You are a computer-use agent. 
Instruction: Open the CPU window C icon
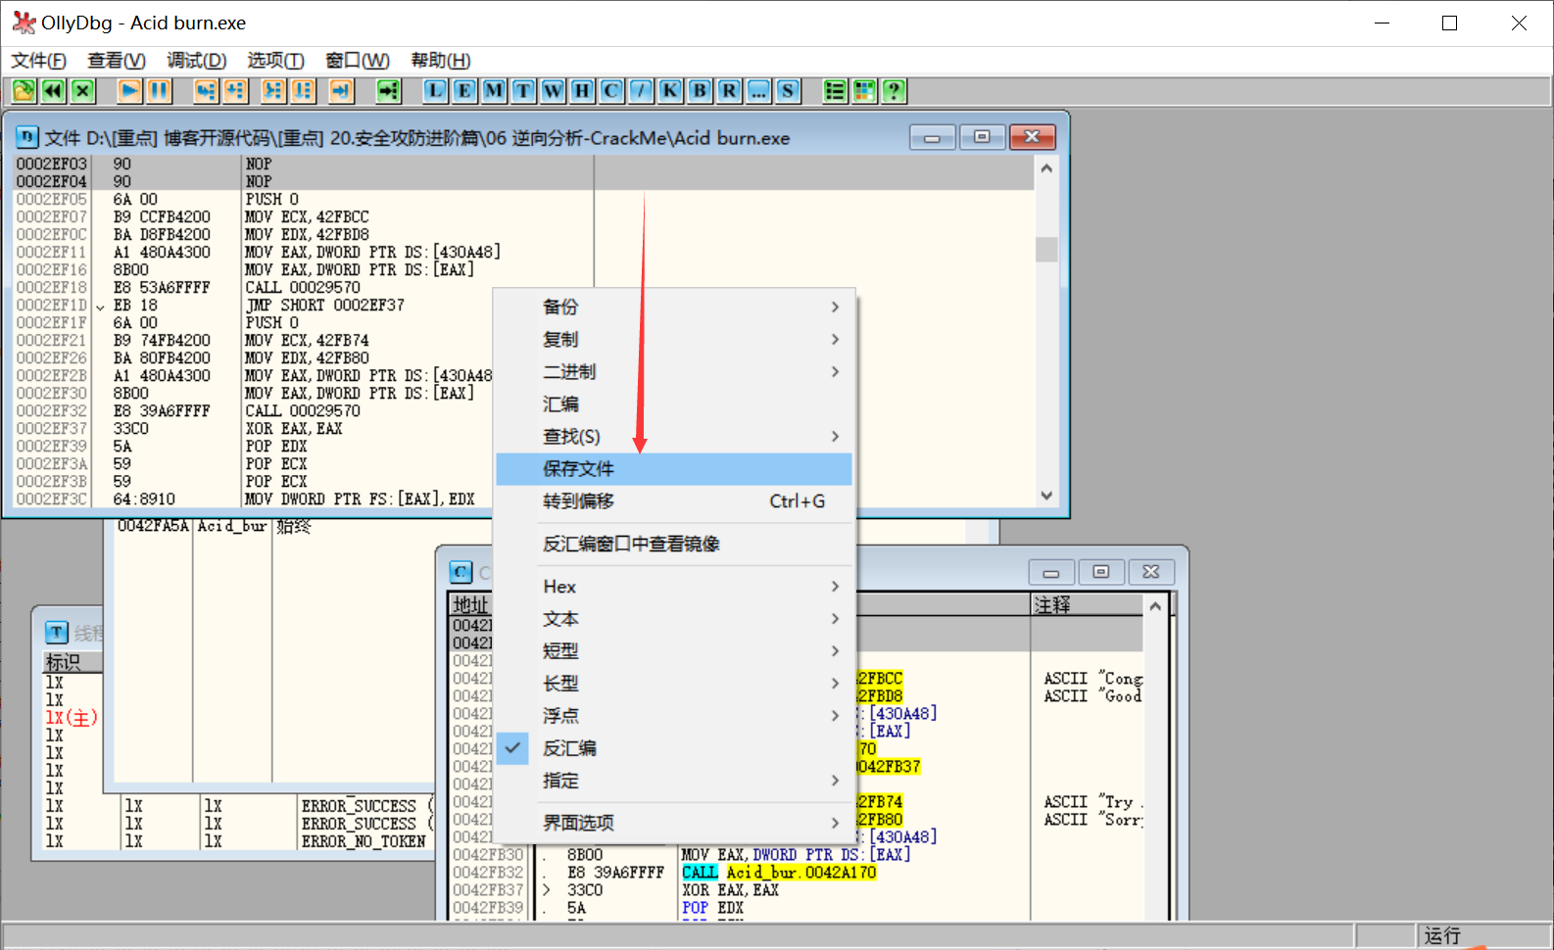coord(611,91)
